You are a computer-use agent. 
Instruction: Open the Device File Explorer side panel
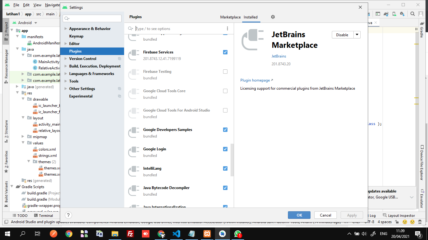pos(422,163)
